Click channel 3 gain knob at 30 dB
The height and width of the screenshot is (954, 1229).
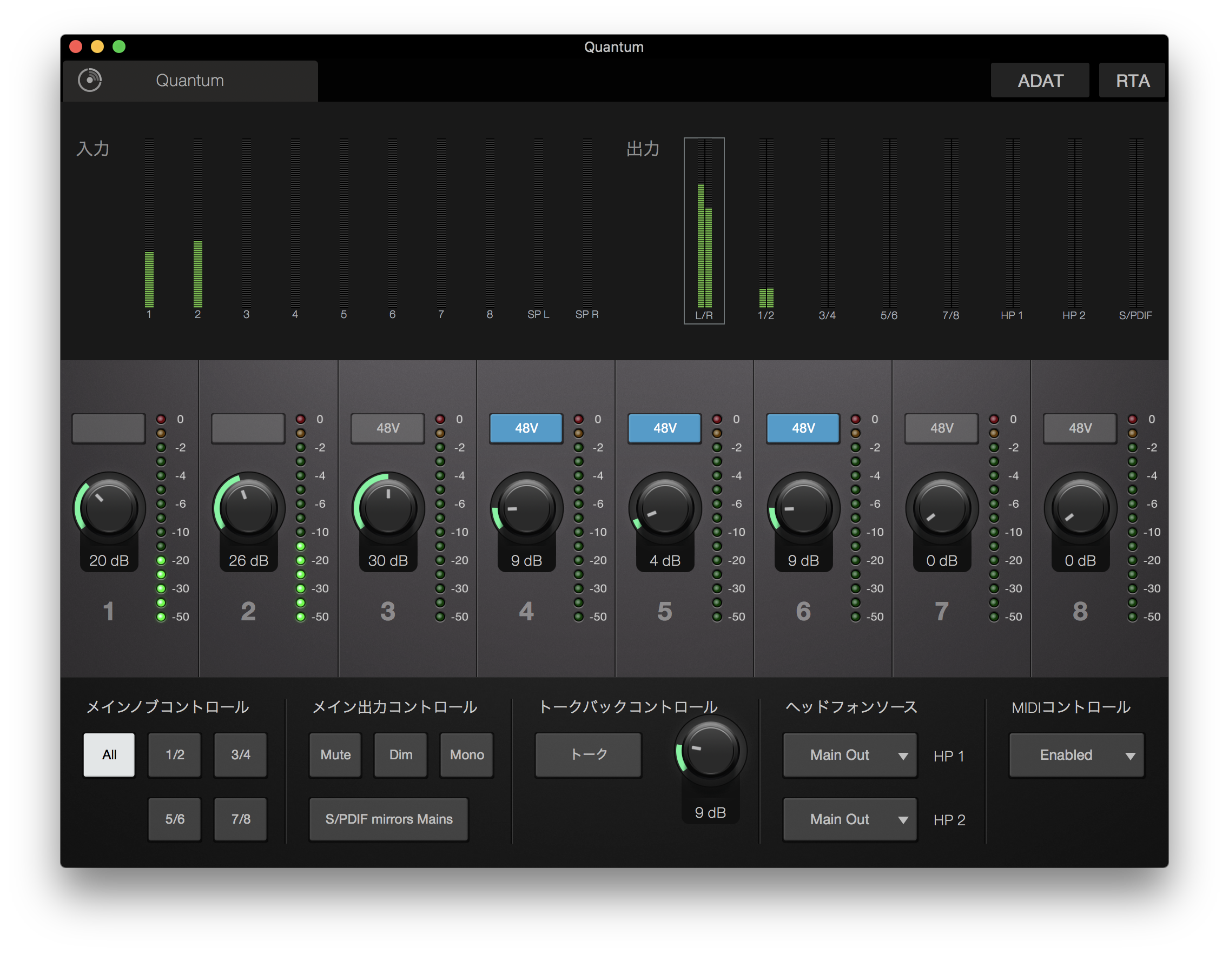[388, 508]
